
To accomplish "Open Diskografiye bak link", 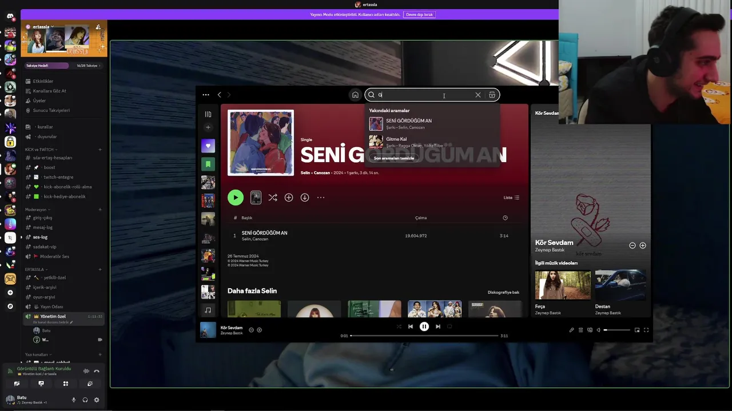I will coord(503,292).
